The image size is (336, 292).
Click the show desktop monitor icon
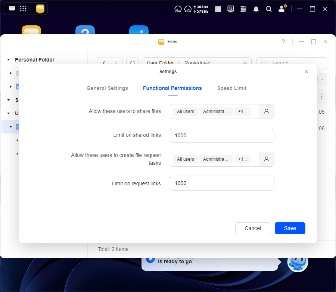pyautogui.click(x=12, y=9)
